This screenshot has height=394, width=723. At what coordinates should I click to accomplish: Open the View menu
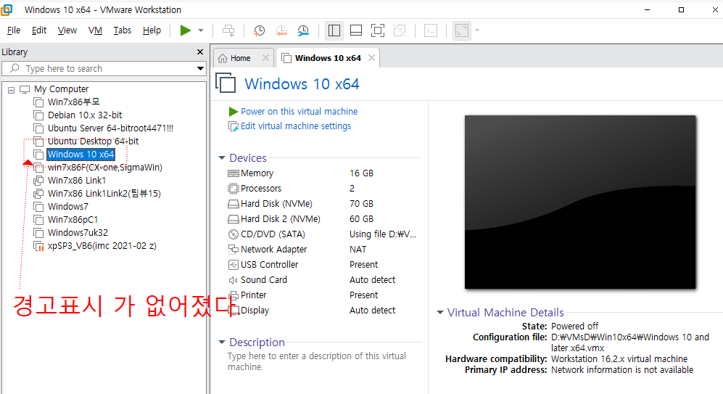click(67, 30)
